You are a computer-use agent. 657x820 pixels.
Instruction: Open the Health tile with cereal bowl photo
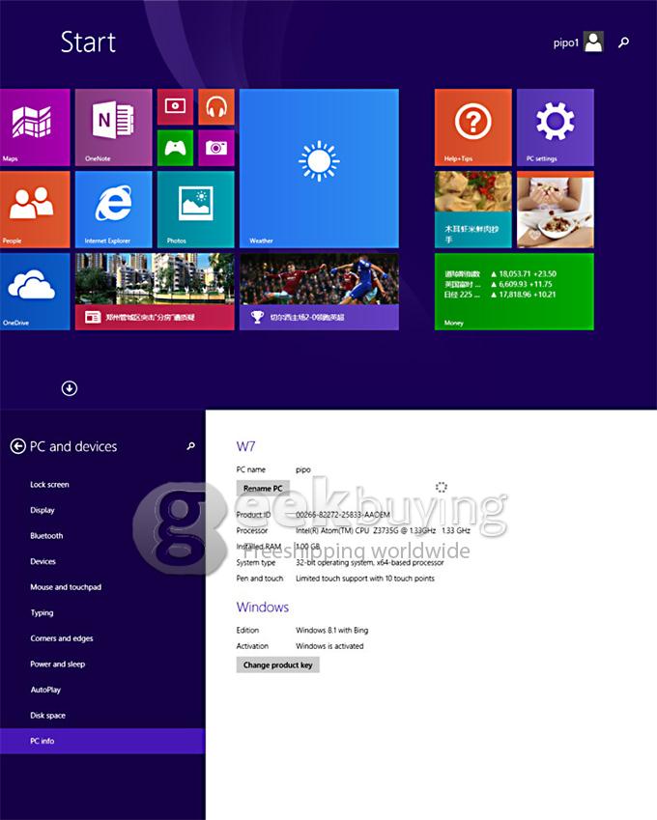[555, 210]
